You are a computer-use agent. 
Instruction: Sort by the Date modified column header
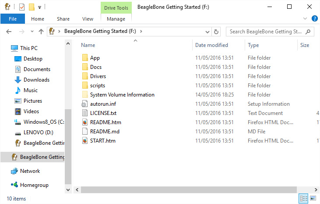pos(211,45)
